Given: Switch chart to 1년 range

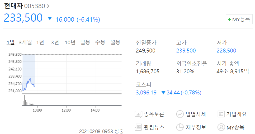Looking at the screenshot, I should pyautogui.click(x=40, y=42).
